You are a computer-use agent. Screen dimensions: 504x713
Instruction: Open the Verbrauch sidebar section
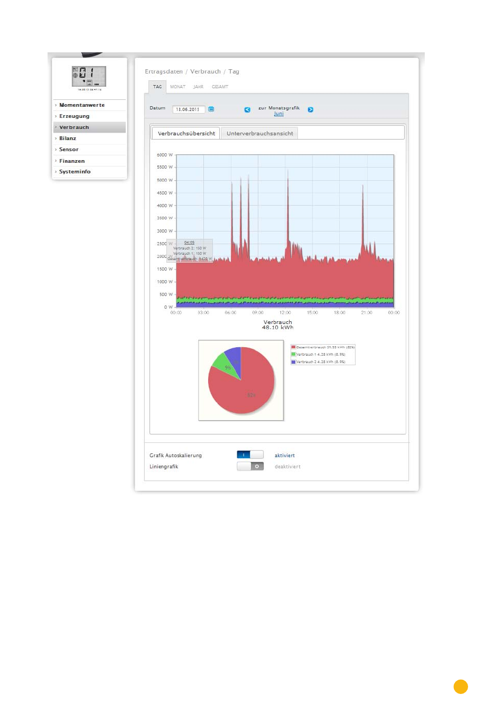tap(89, 127)
